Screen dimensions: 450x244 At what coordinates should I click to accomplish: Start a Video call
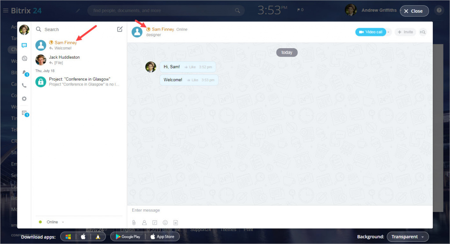[x=370, y=32]
